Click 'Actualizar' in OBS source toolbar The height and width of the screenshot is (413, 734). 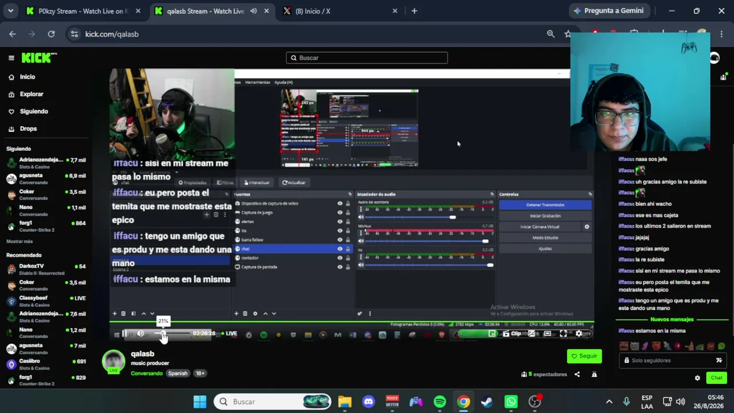(294, 183)
